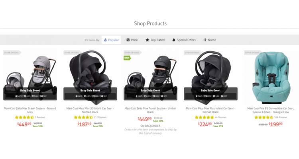View the teal Pria 85 car seat image
Image resolution: width=299 pixels, height=159 pixels.
pos(271,78)
